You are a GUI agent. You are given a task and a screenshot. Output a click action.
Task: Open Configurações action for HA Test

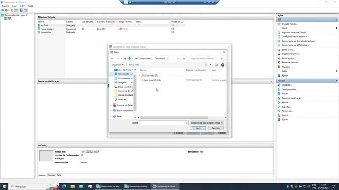pos(289,89)
